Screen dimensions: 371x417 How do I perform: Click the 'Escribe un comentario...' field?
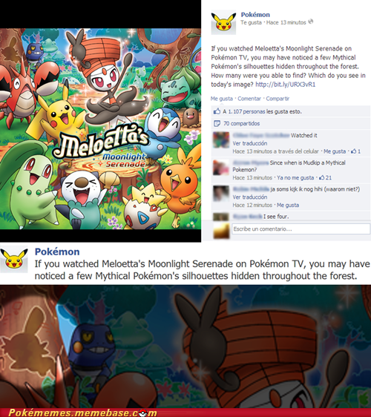pos(301,229)
